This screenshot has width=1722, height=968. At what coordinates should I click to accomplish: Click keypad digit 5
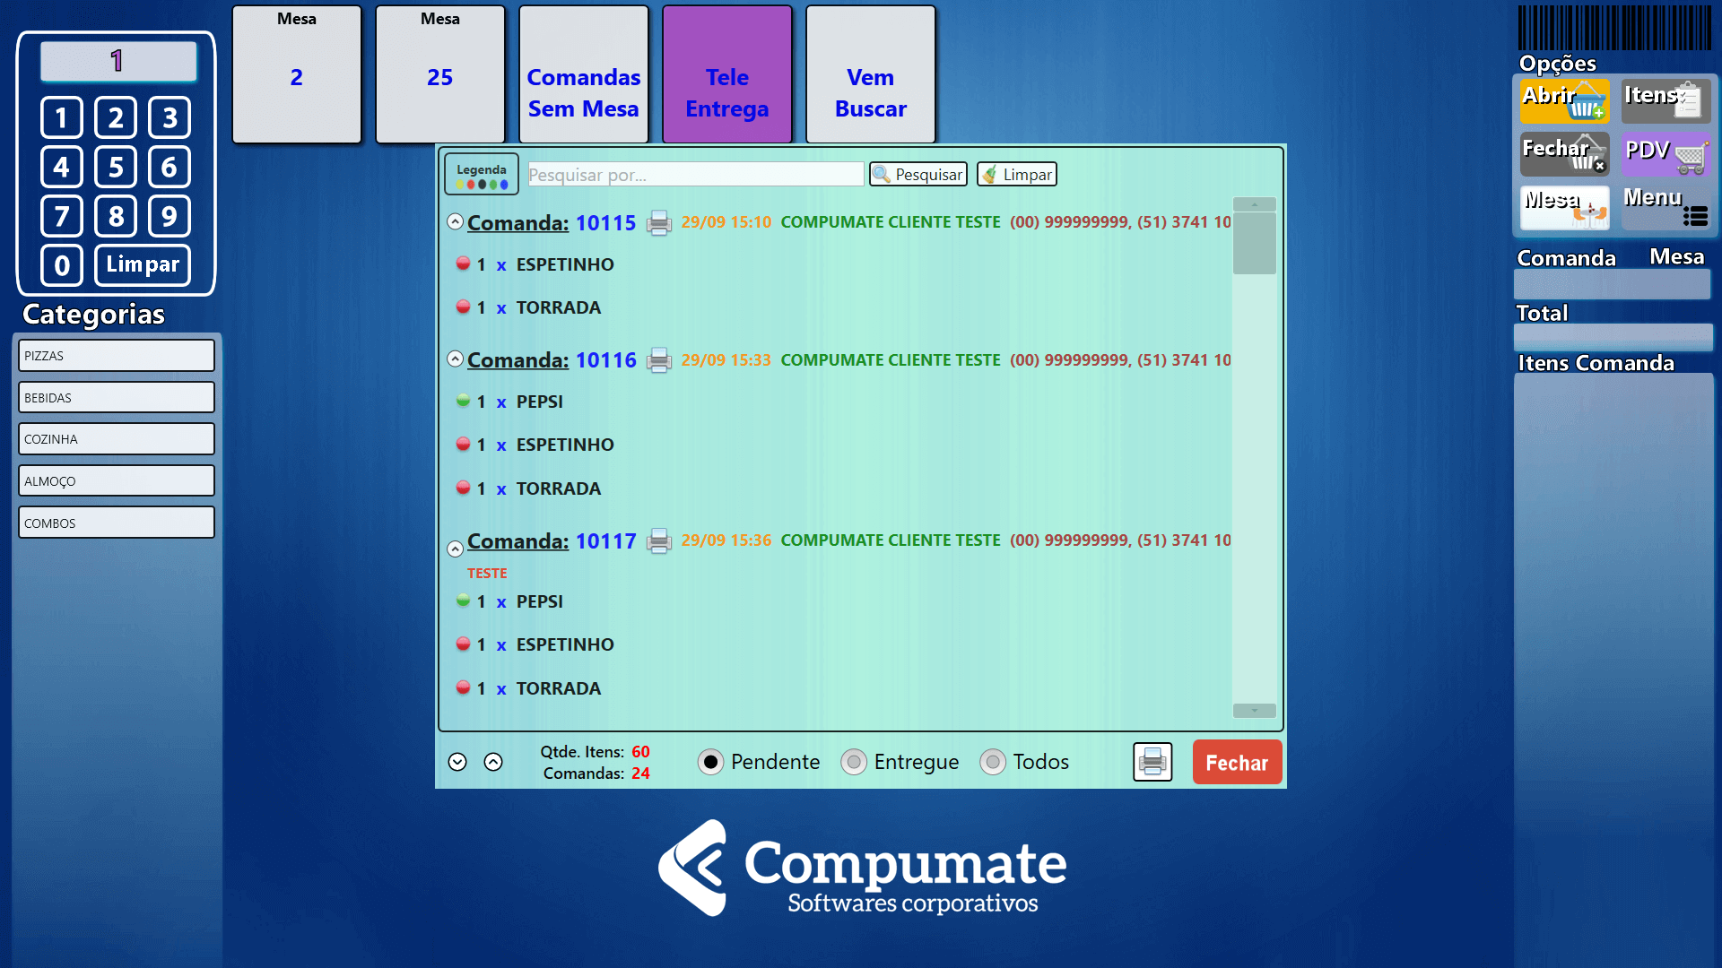pos(116,167)
